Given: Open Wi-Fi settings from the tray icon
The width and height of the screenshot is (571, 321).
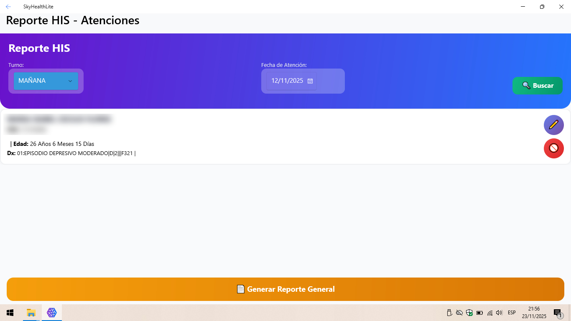Looking at the screenshot, I should click(x=490, y=312).
